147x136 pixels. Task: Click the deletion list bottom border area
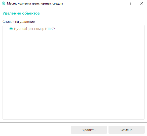coord(73,119)
